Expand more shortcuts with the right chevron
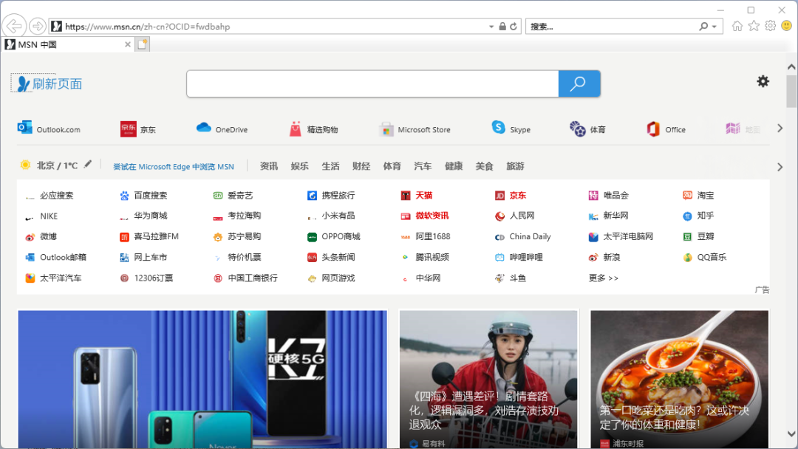This screenshot has height=449, width=798. [780, 127]
